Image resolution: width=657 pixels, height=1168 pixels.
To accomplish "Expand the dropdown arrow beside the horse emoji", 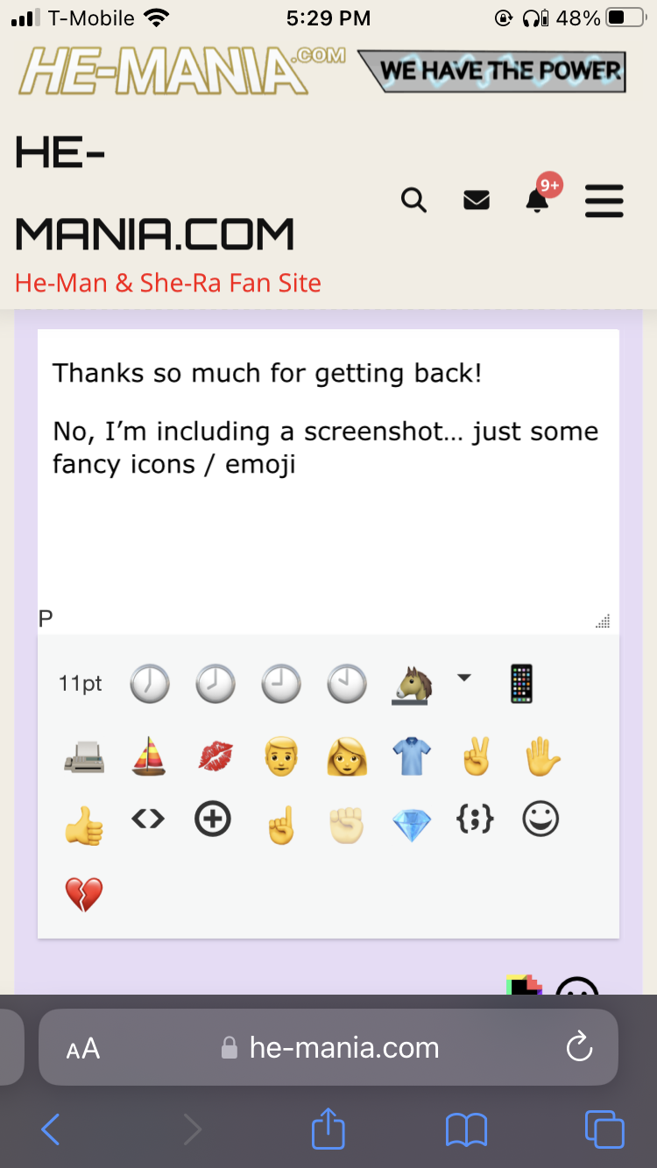I will coord(464,677).
